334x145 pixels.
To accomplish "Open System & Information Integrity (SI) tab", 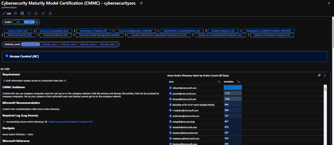I will [272, 35].
